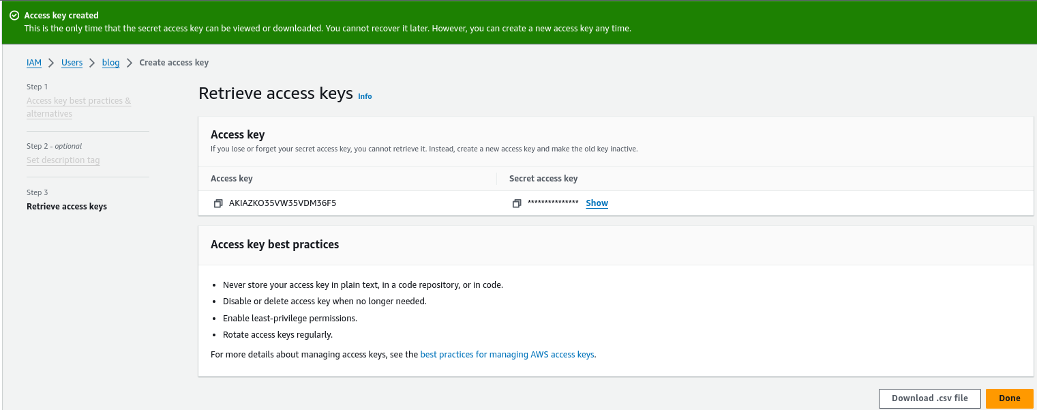Download the .csv file of keys
This screenshot has width=1037, height=410.
pyautogui.click(x=929, y=398)
